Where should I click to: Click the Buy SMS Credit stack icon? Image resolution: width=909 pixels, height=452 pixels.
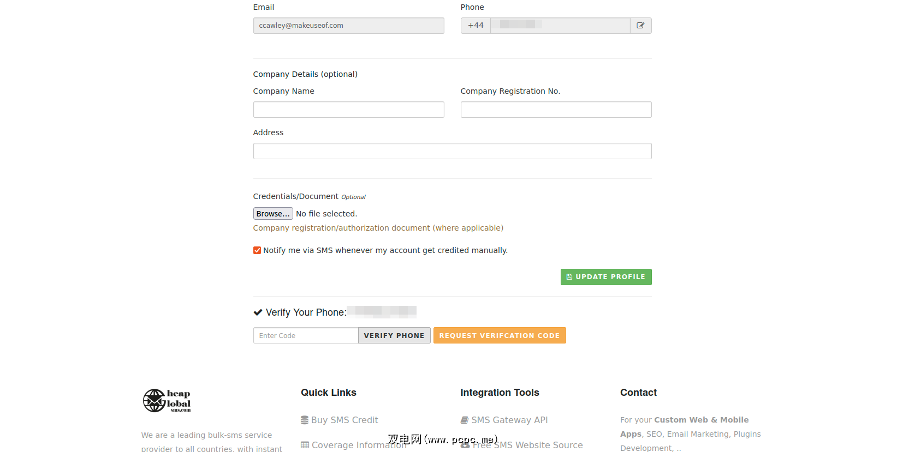(x=305, y=420)
